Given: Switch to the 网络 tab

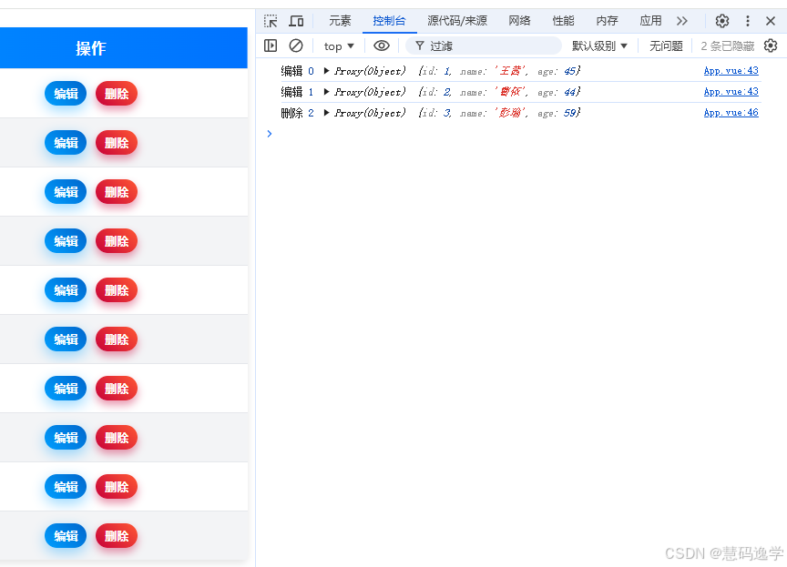Looking at the screenshot, I should (x=519, y=21).
